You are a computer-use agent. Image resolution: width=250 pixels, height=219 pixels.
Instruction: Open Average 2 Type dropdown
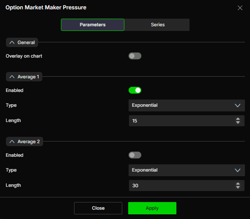point(187,170)
